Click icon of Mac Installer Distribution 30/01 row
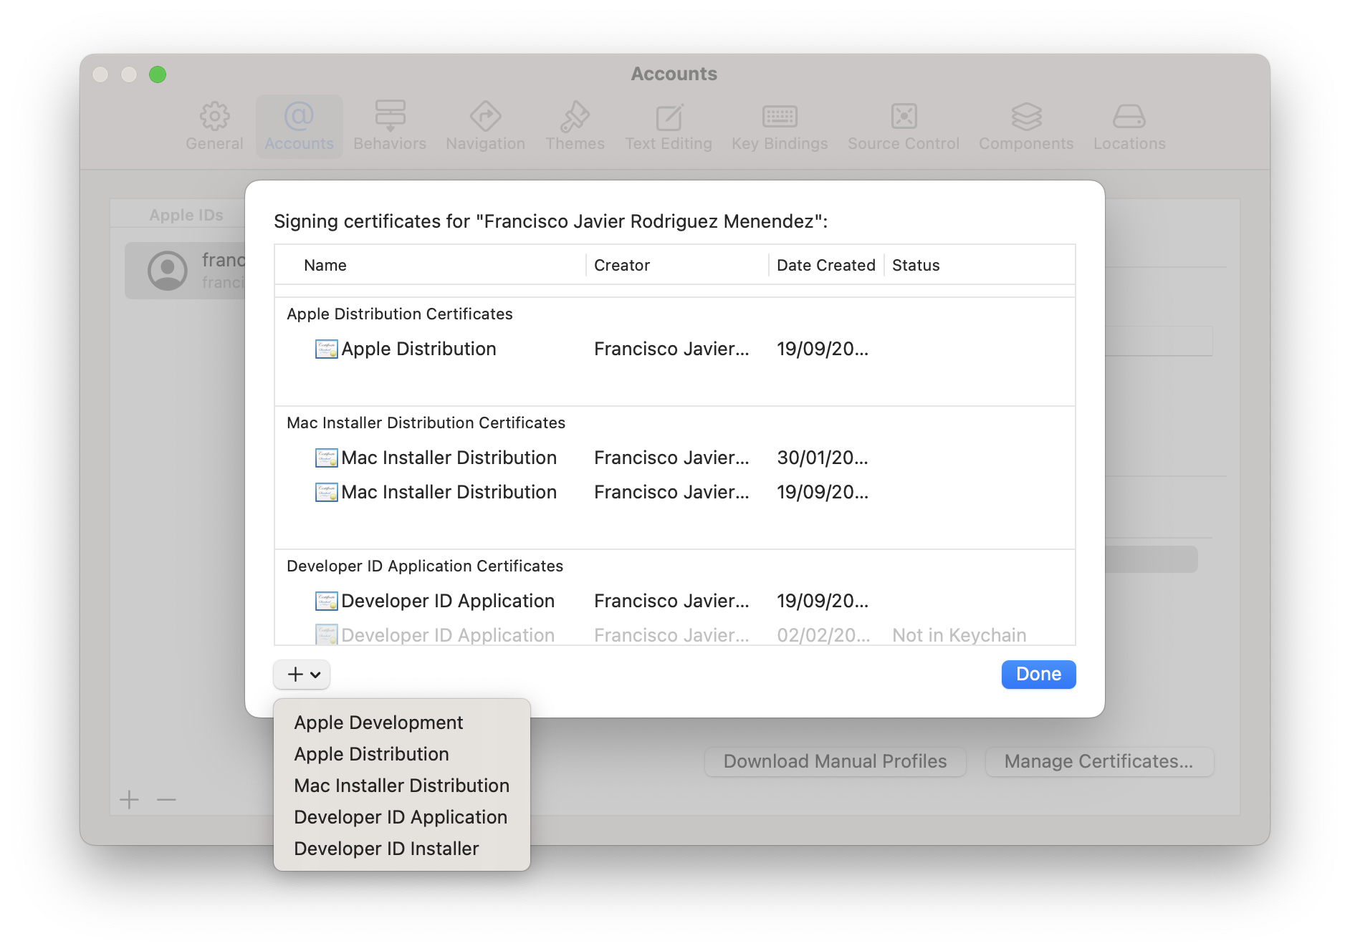The width and height of the screenshot is (1350, 951). [327, 458]
